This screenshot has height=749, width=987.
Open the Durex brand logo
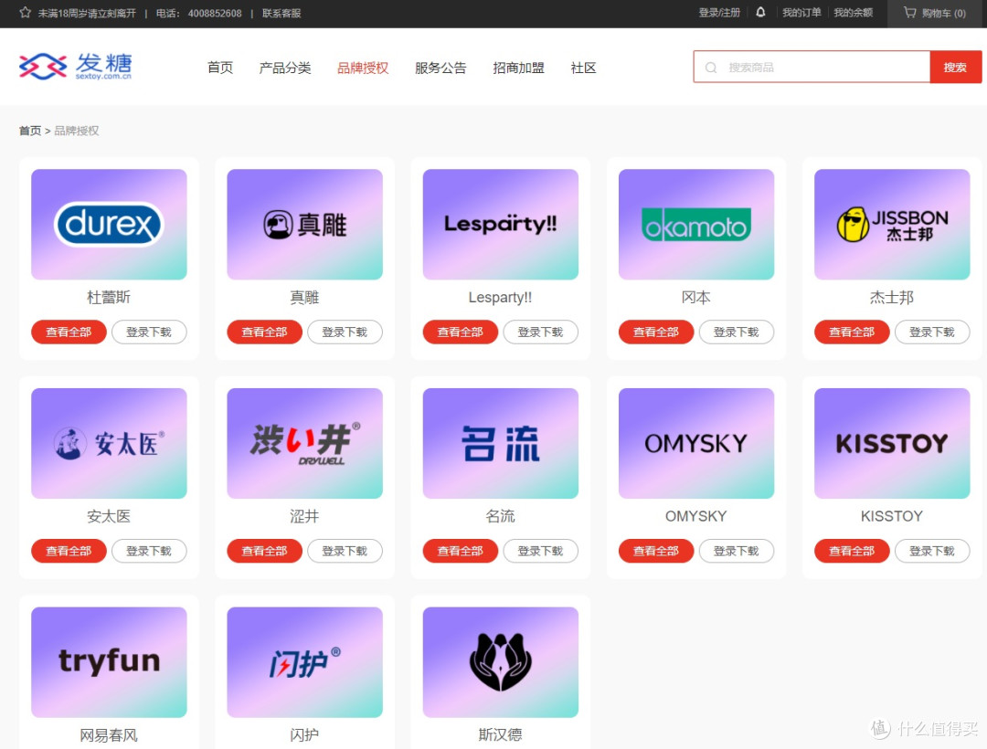click(109, 224)
